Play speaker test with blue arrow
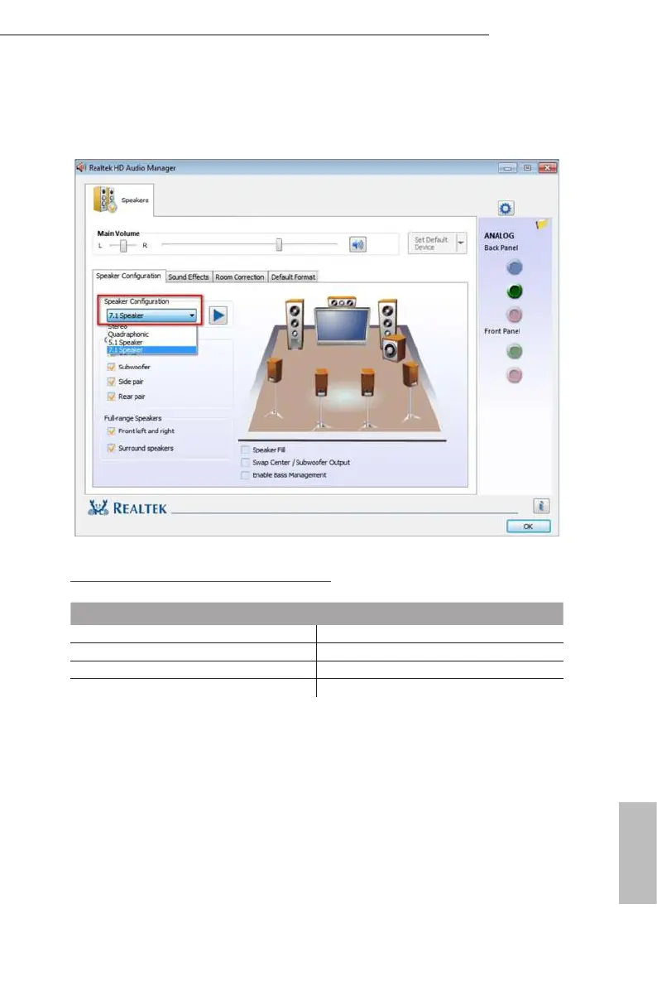The image size is (657, 986). point(218,315)
